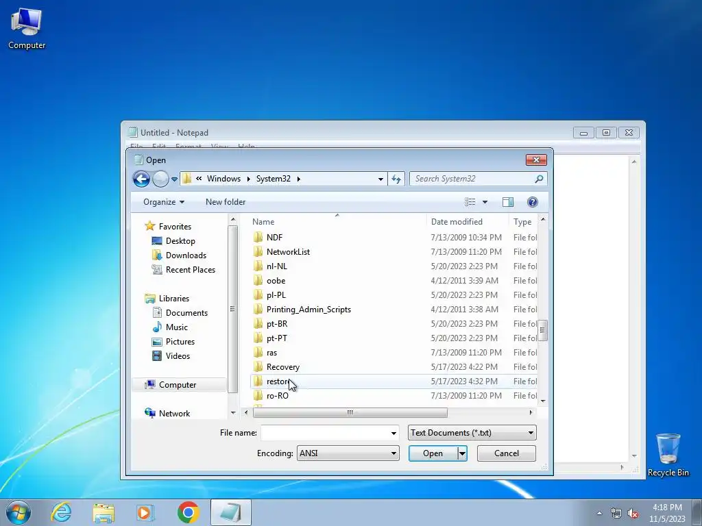Click in the File name field

click(325, 433)
